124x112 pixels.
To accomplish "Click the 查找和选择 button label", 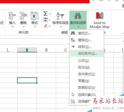I will pyautogui.click(x=78, y=23).
